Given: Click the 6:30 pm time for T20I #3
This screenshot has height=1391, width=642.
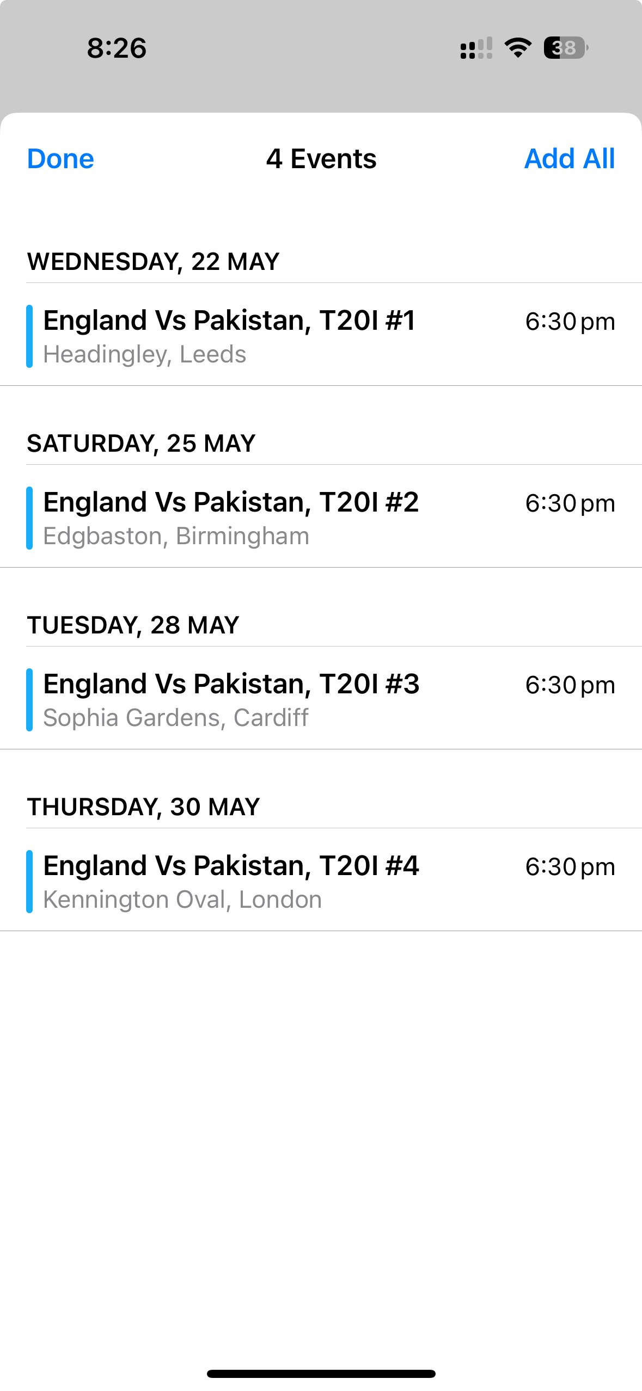Looking at the screenshot, I should (x=570, y=685).
